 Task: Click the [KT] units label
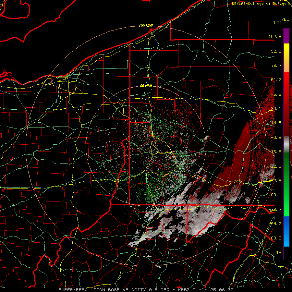(x=277, y=22)
